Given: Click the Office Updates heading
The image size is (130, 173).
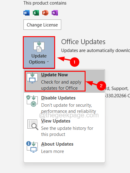Looking at the screenshot, I should pyautogui.click(x=83, y=42).
